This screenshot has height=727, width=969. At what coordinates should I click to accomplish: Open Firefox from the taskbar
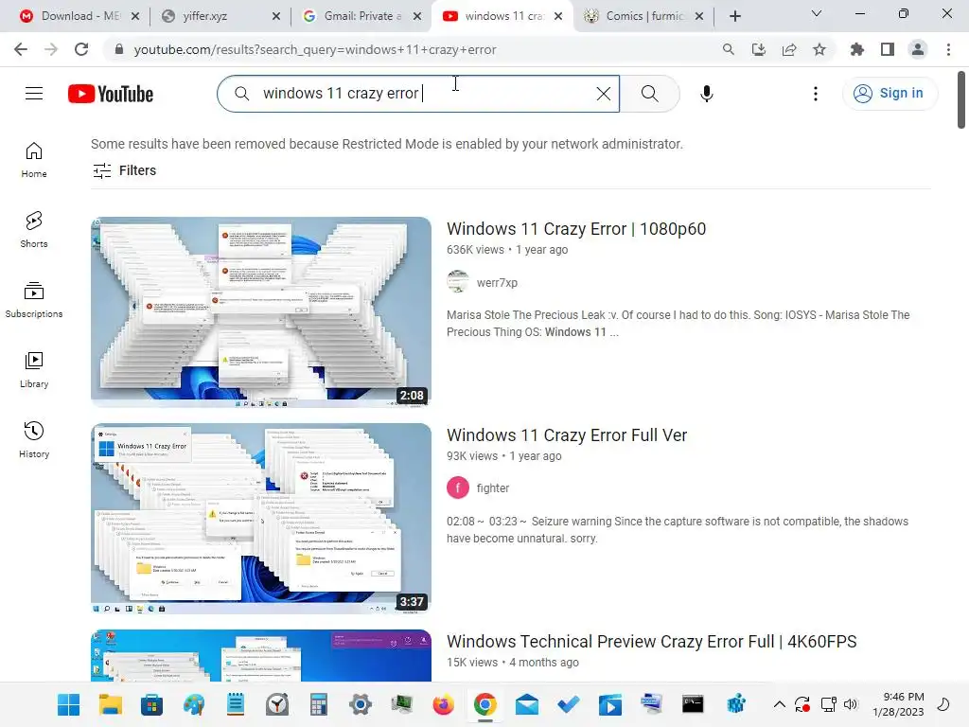coord(443,704)
